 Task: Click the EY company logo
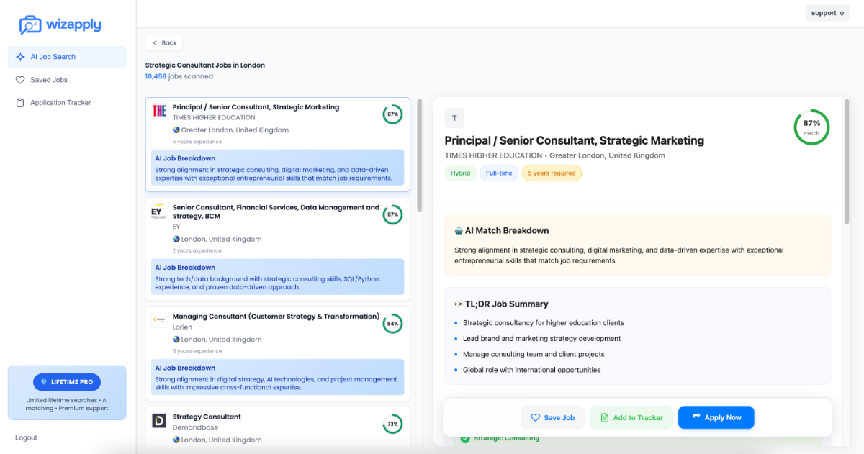158,212
